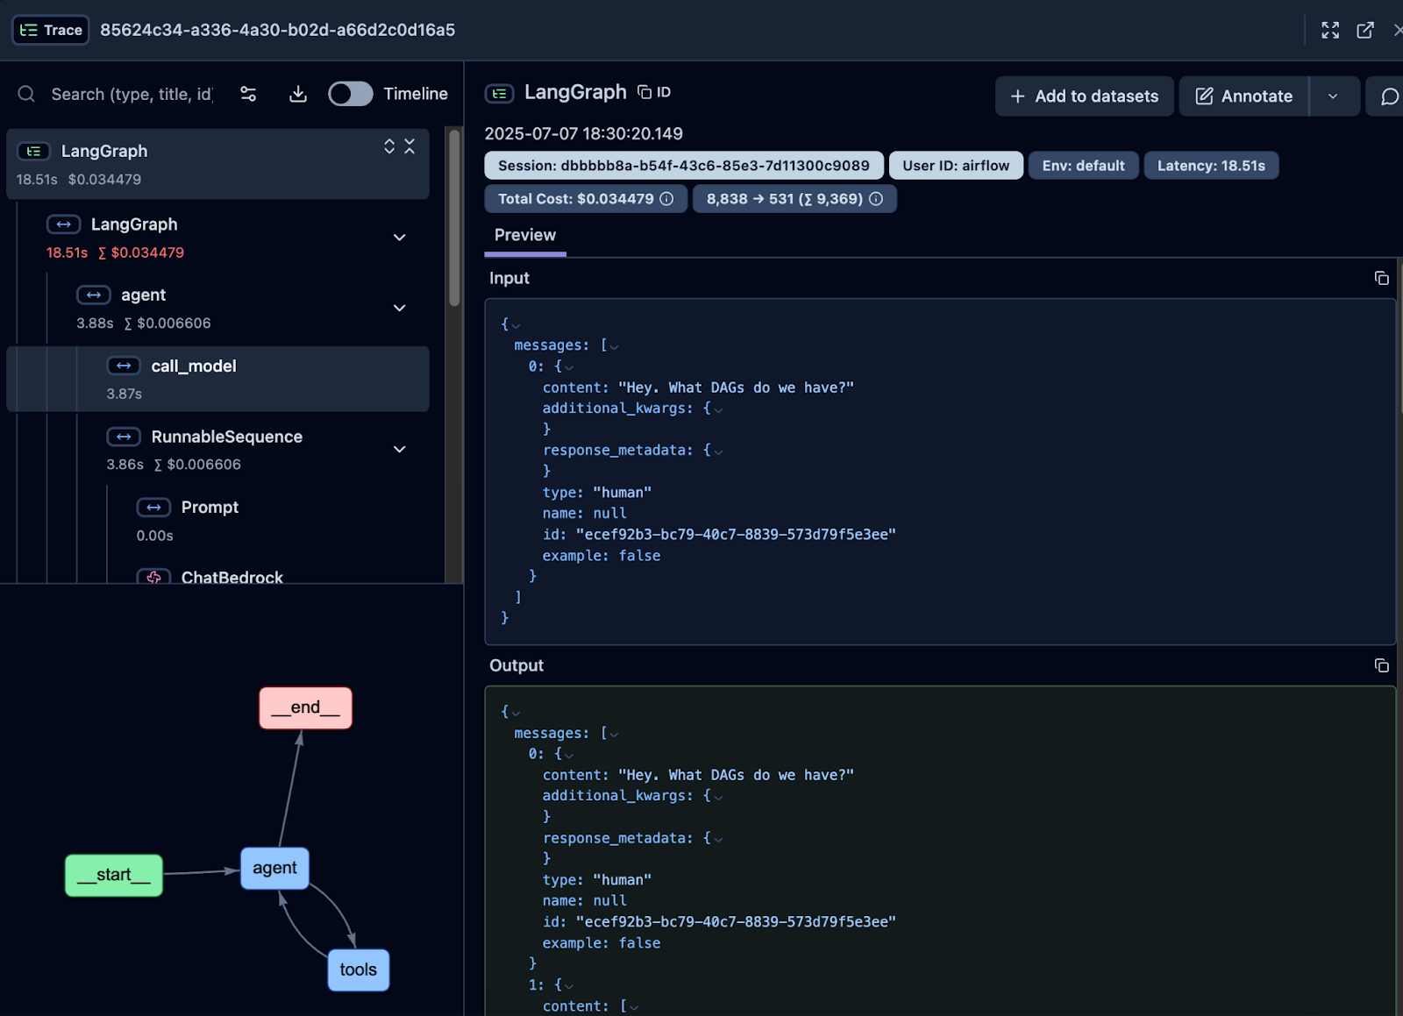
Task: Close the trace panel
Action: 1397,30
